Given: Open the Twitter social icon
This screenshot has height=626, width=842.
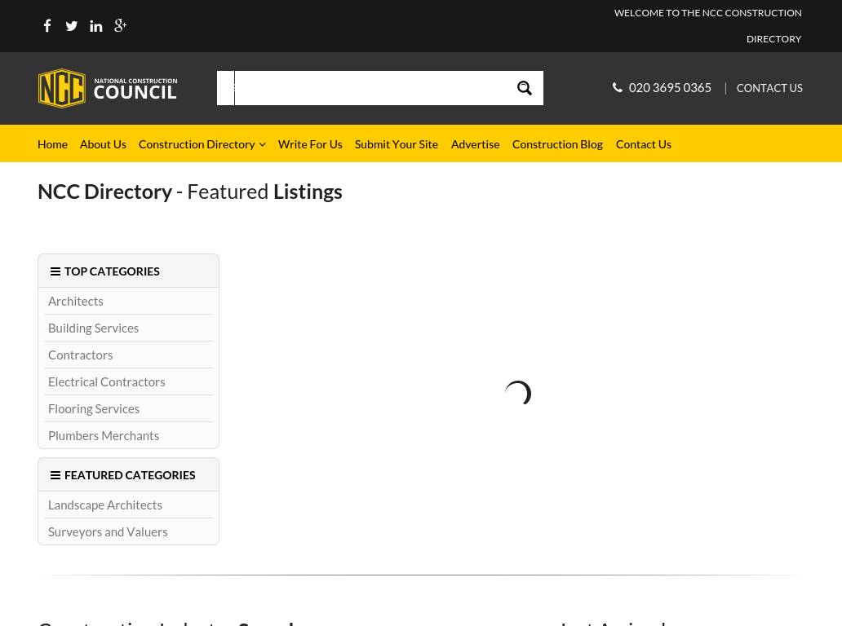Looking at the screenshot, I should pos(72,26).
